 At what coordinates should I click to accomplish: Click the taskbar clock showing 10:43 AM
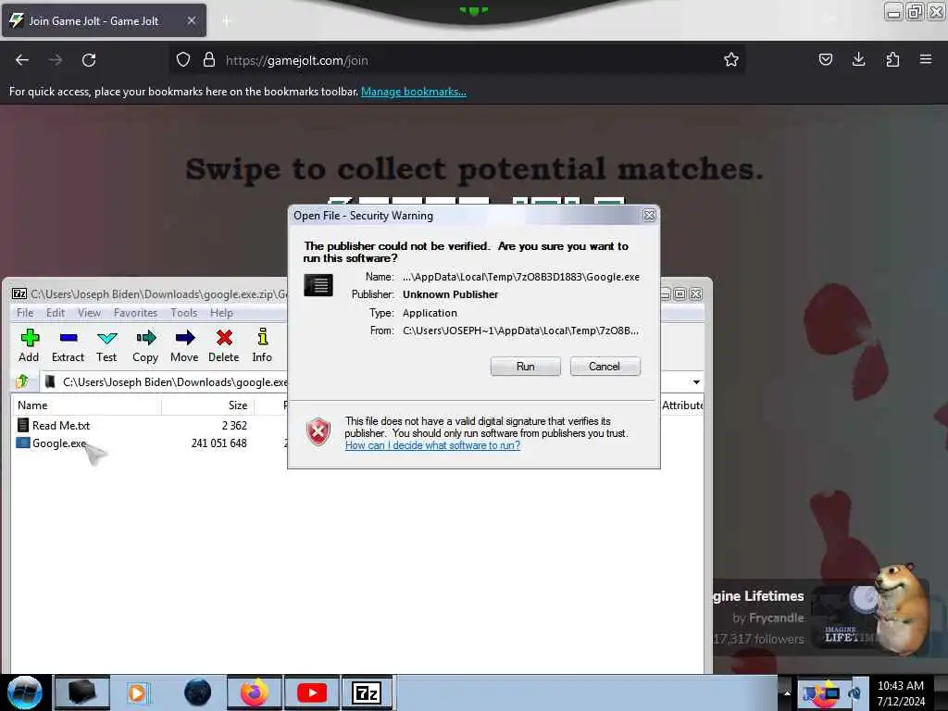(901, 693)
